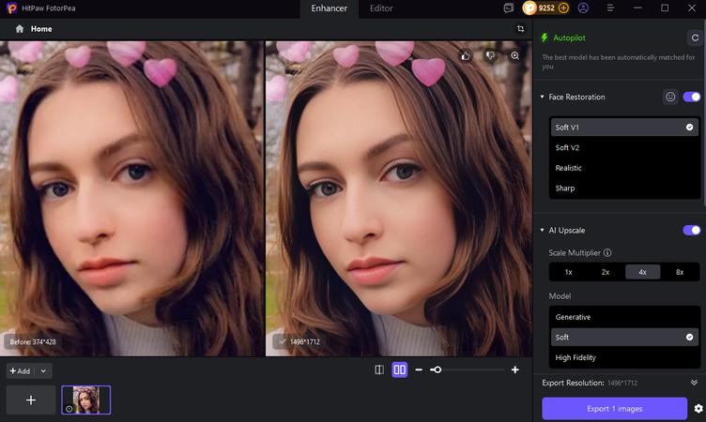Choose High Fidelity upscale model
706x422 pixels.
[624, 357]
